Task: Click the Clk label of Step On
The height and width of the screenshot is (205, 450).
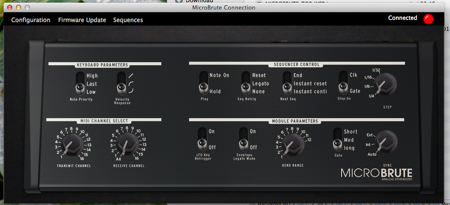Action: pyautogui.click(x=353, y=75)
